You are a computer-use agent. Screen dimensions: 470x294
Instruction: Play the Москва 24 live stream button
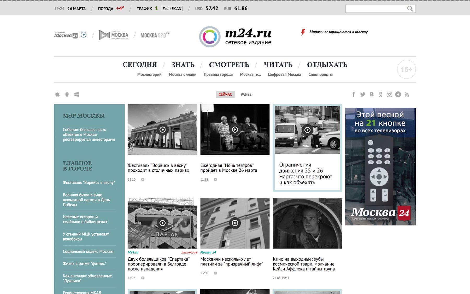(x=84, y=35)
